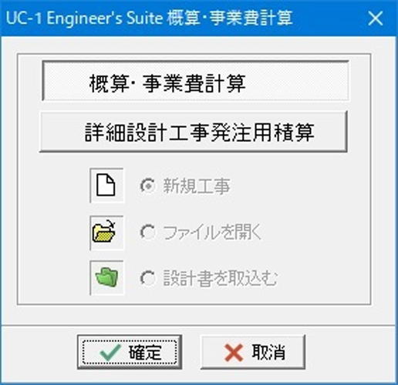This screenshot has height=385, width=398.
Task: Confirm with the 確定 button
Action: coord(130,352)
